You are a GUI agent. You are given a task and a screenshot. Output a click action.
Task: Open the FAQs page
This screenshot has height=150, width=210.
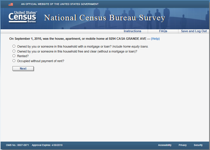click(163, 31)
